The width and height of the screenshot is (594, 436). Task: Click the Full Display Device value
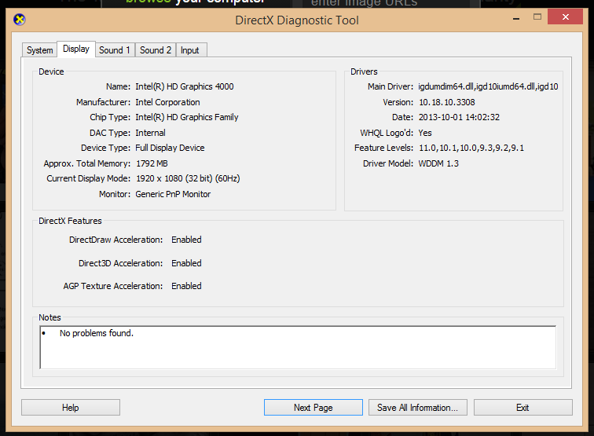coord(170,148)
